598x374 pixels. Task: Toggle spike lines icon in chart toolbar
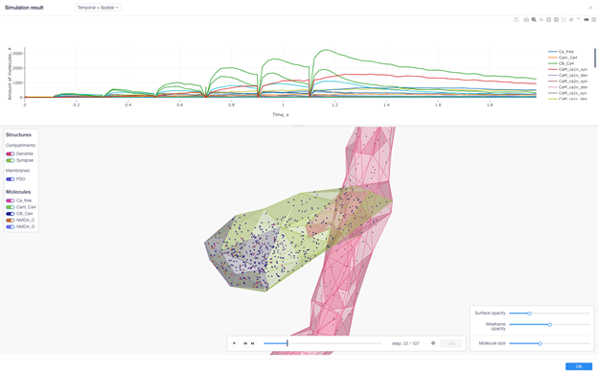pyautogui.click(x=578, y=20)
